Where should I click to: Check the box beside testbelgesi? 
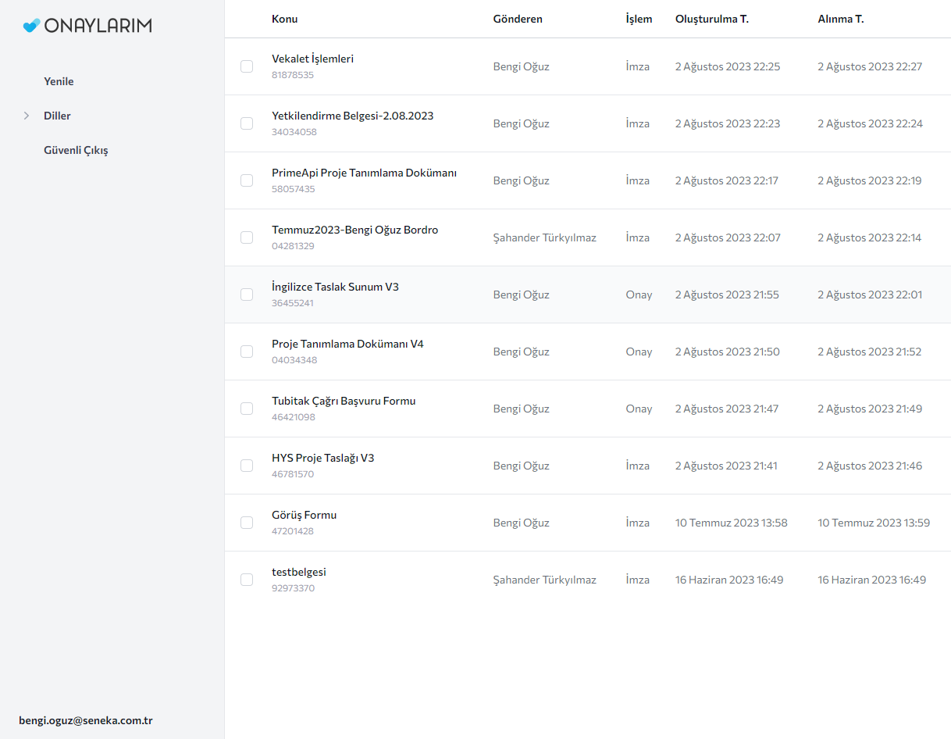(247, 580)
